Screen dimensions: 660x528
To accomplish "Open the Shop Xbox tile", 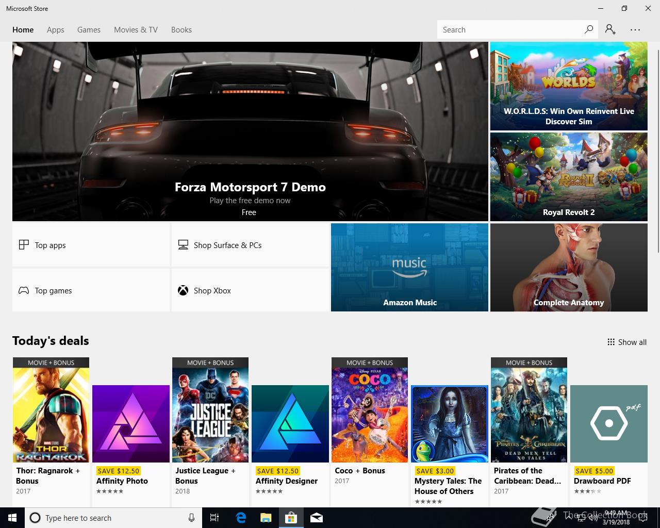I will pos(250,290).
